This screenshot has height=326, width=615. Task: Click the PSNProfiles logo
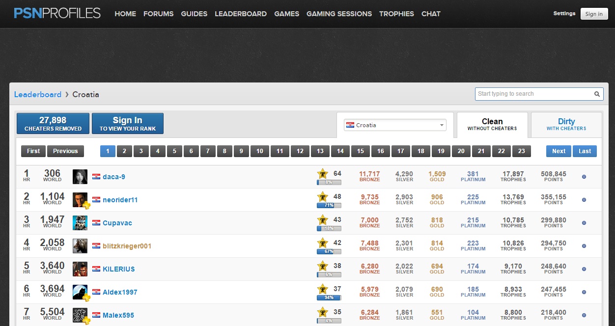pos(57,13)
